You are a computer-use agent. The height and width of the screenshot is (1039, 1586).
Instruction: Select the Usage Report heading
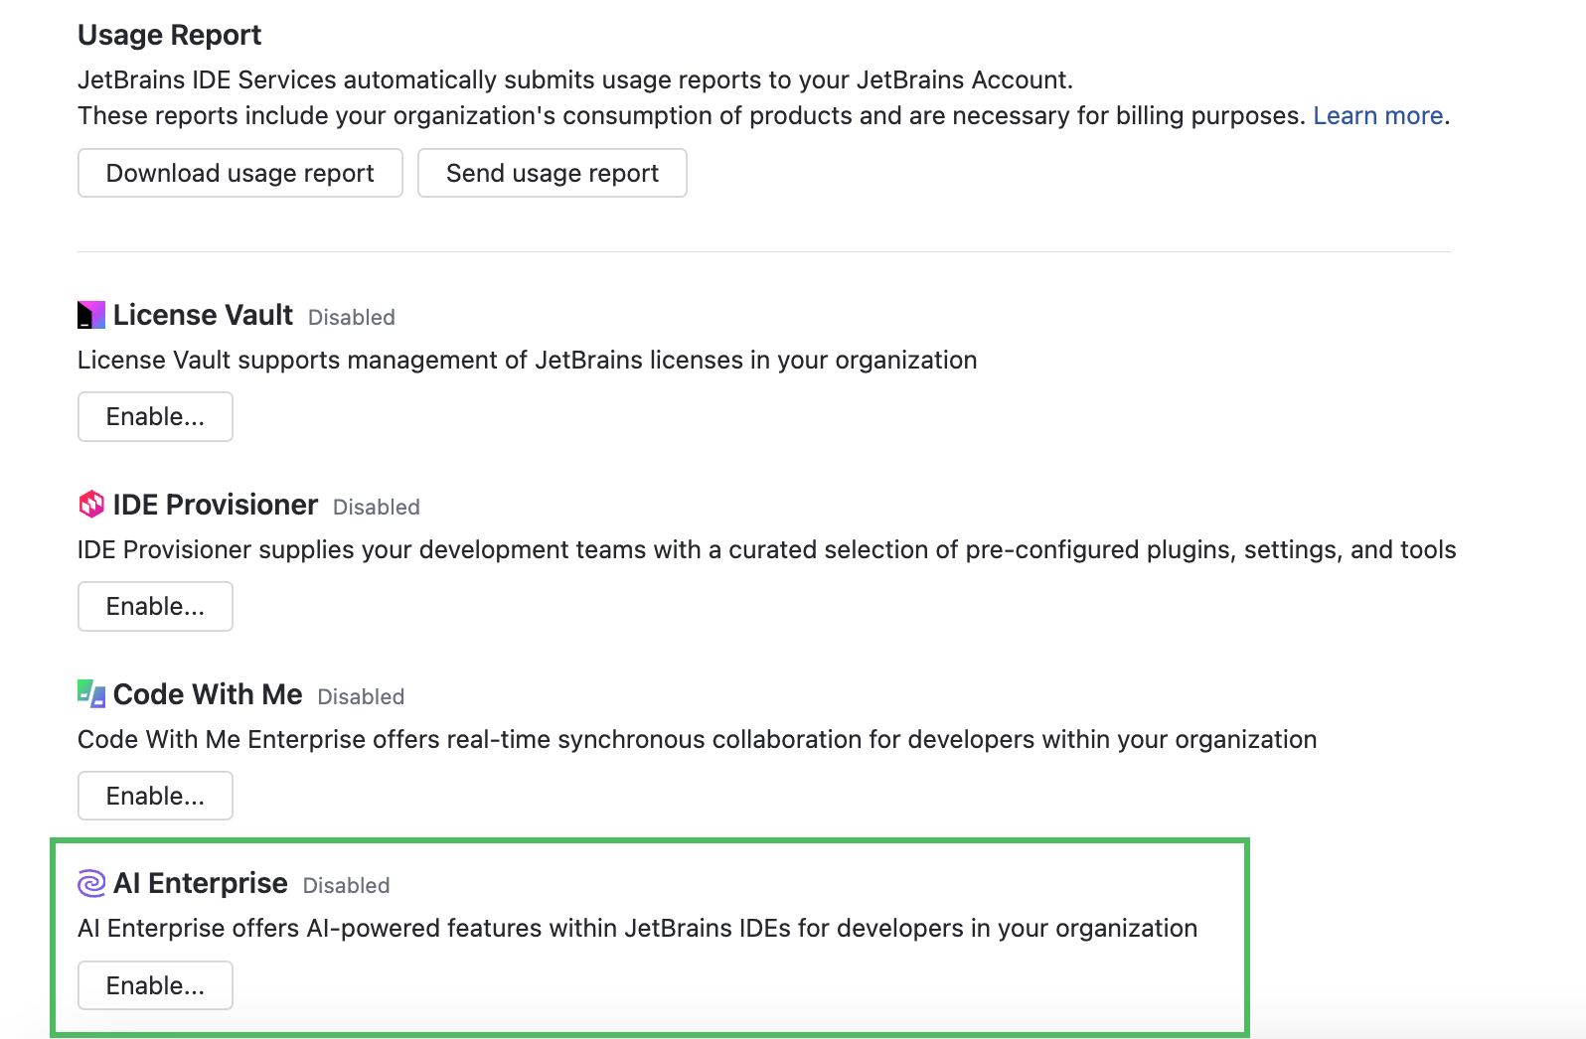169,35
